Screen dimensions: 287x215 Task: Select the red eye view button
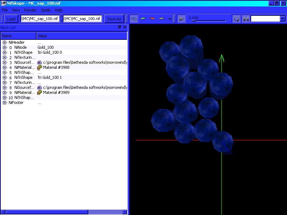[x=152, y=19]
